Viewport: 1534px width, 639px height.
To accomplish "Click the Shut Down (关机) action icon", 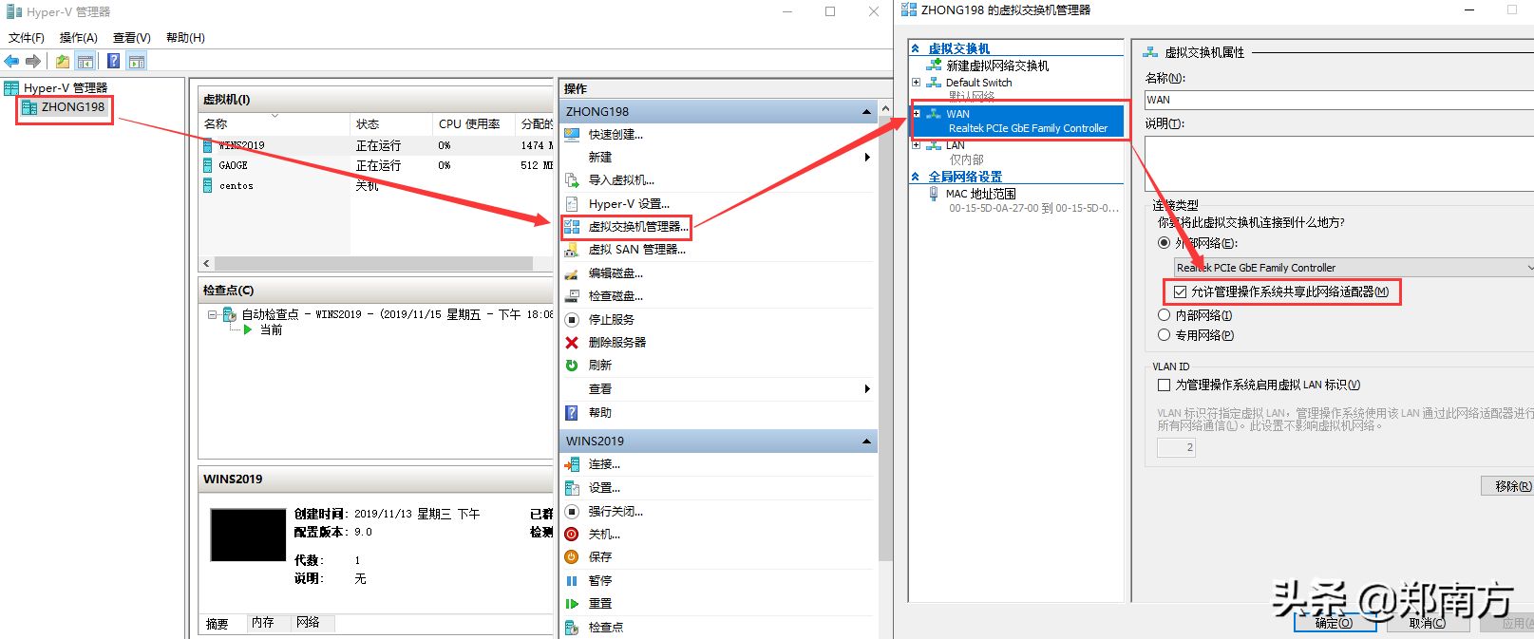I will tap(572, 534).
